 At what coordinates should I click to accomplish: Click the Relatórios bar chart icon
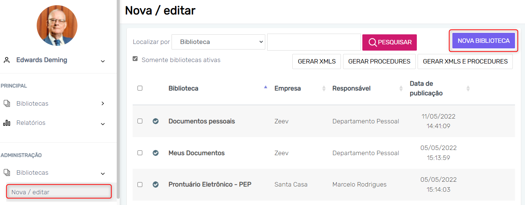7,123
